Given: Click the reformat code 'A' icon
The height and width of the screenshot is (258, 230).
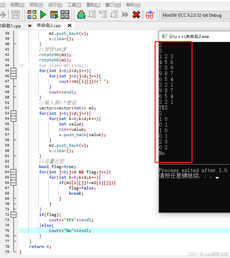Looking at the screenshot, I should coord(16,15).
